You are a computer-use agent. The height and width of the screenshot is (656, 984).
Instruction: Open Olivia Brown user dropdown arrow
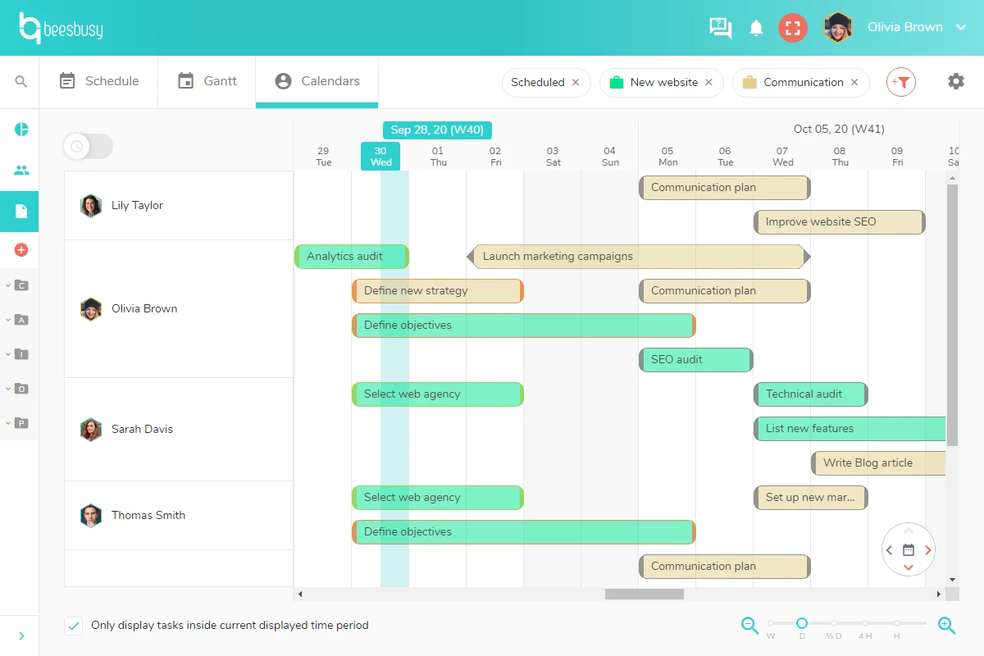(x=961, y=27)
